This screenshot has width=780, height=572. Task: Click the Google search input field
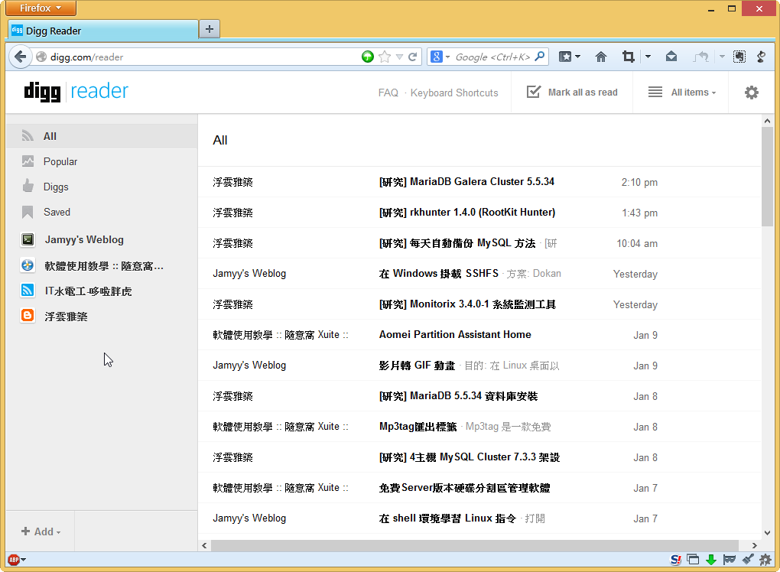(x=492, y=57)
